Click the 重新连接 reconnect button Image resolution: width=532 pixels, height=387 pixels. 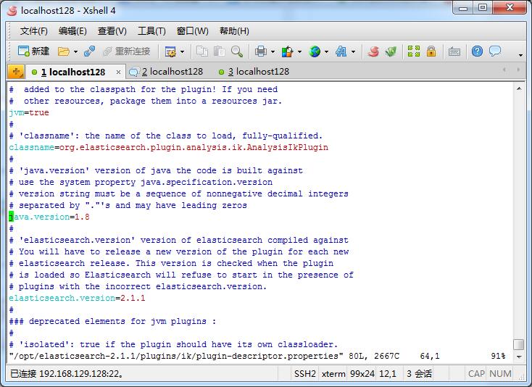pyautogui.click(x=127, y=51)
